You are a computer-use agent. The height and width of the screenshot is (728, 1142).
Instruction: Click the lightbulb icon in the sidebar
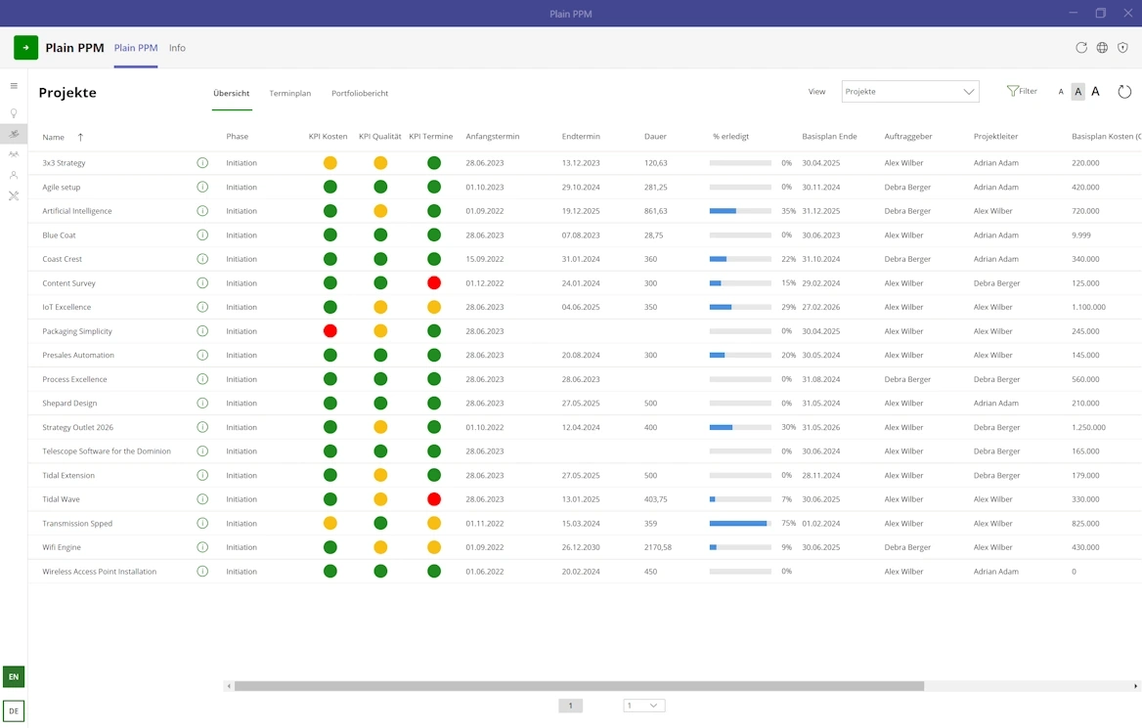[14, 113]
